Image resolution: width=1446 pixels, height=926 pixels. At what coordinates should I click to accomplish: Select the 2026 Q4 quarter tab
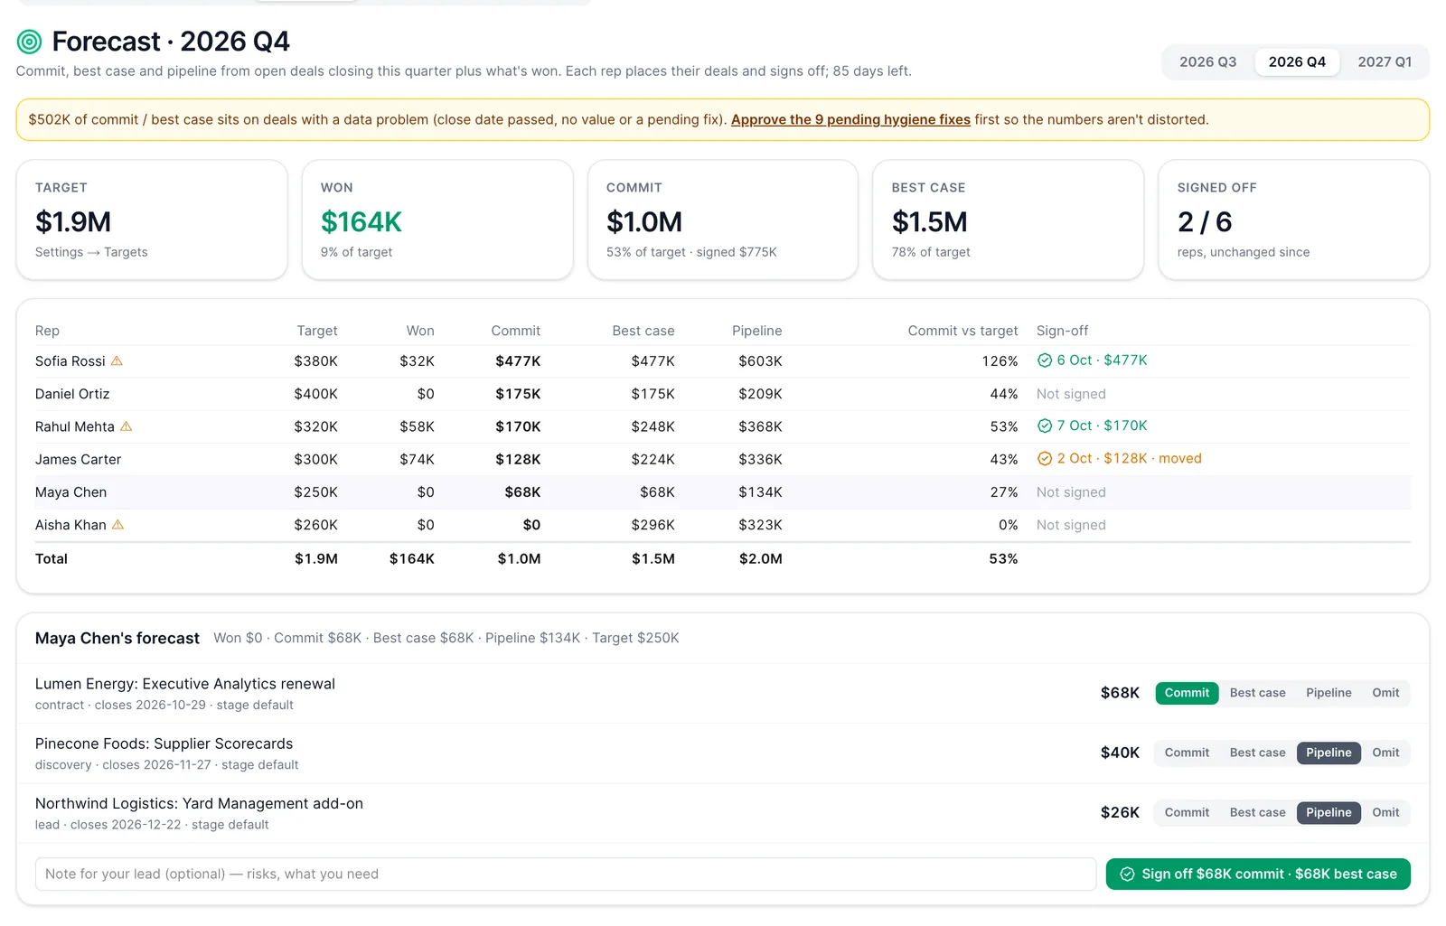1297,61
